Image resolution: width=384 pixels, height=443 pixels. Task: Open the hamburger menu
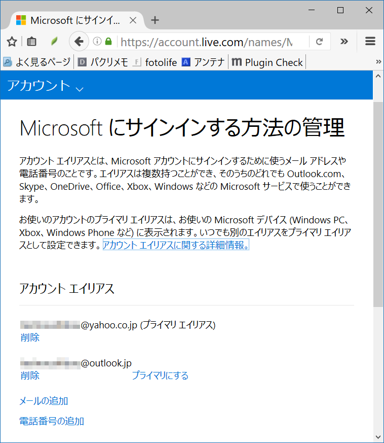point(370,41)
